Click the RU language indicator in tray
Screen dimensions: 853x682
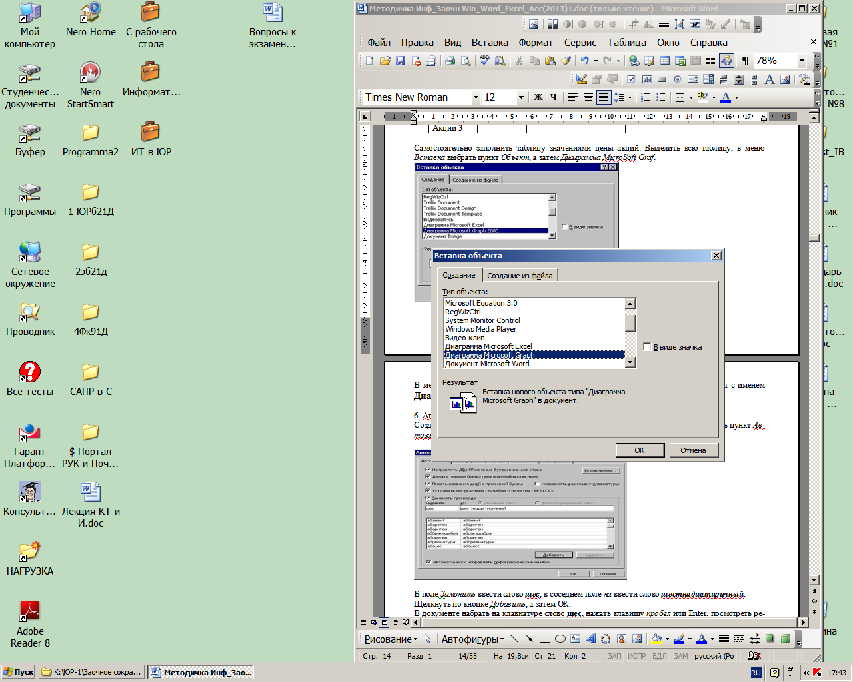tap(756, 673)
